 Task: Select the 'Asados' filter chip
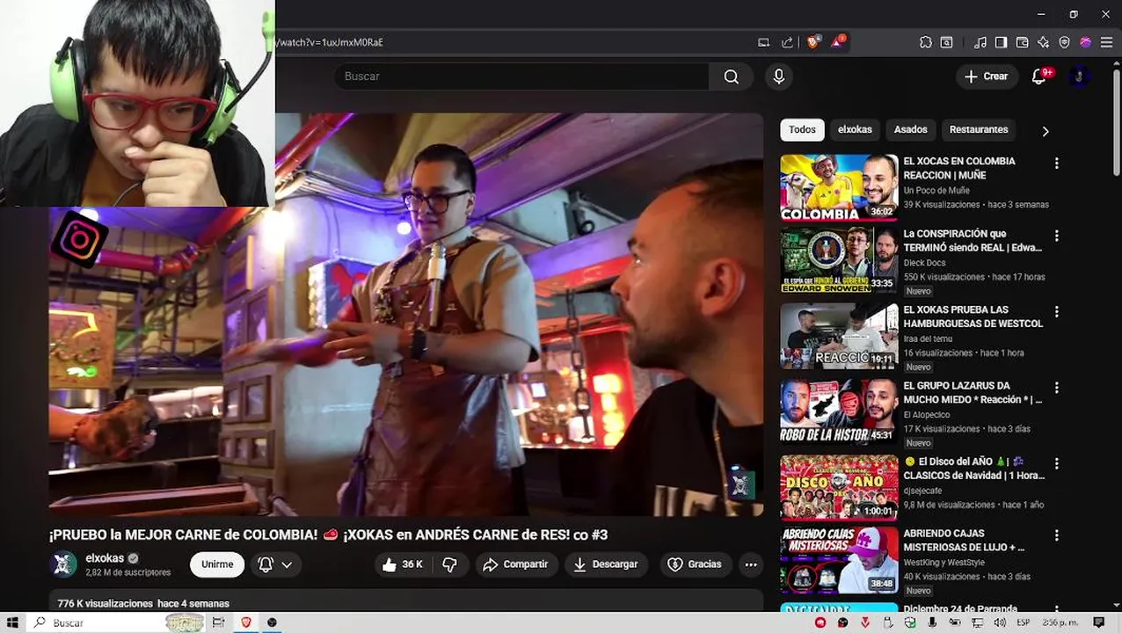point(911,130)
